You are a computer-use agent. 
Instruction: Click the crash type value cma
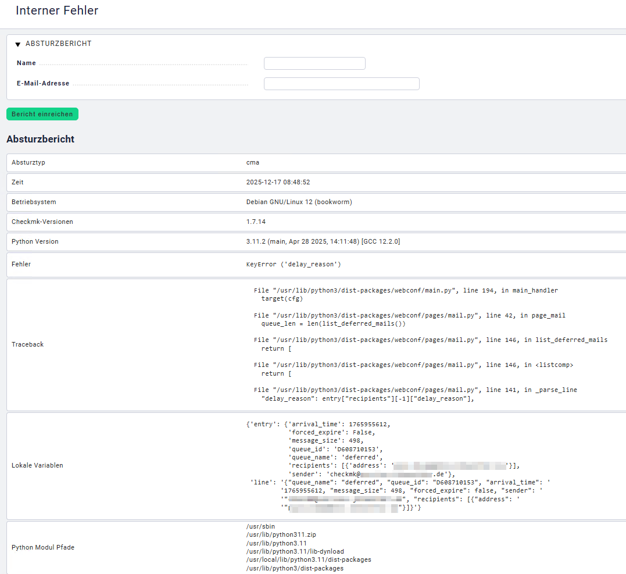[253, 163]
